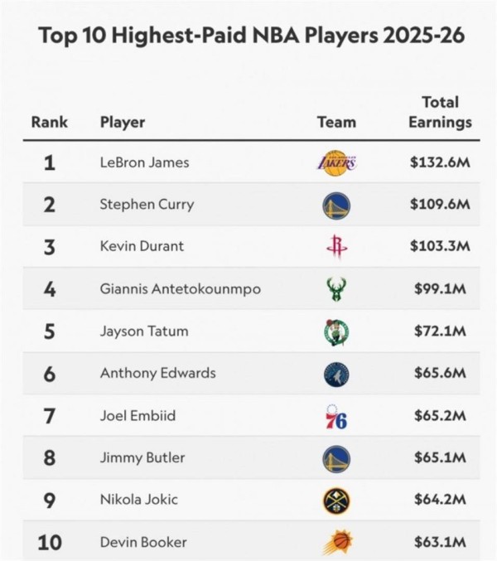Click the Boston Celtics logo
Viewport: 497px width, 561px height.
pyautogui.click(x=336, y=331)
